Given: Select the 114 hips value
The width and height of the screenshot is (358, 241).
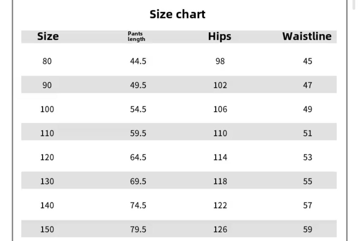Looking at the screenshot, I should pos(220,157).
